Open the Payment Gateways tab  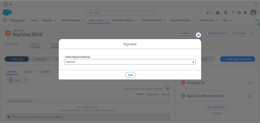[70, 20]
